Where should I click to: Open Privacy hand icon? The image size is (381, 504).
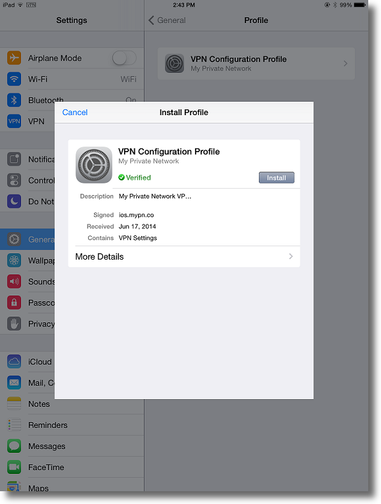14,324
